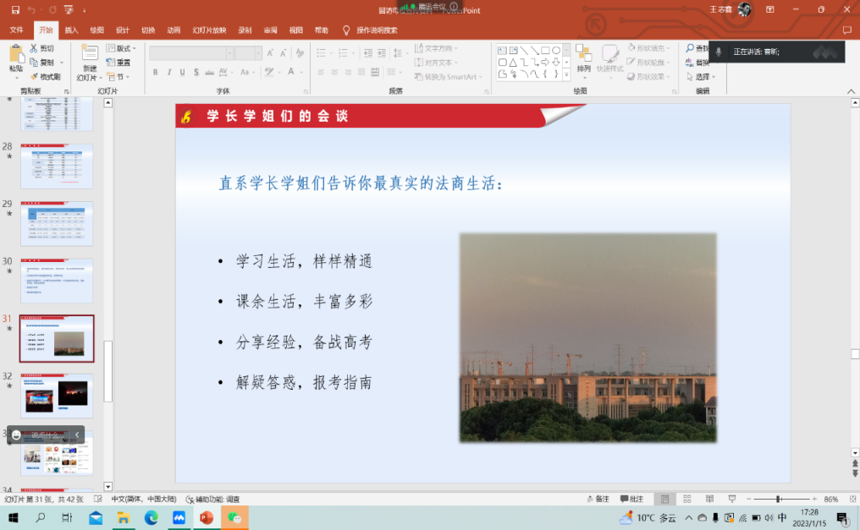This screenshot has width=860, height=530.
Task: Open PowerPoint from the Windows taskbar
Action: tap(206, 517)
